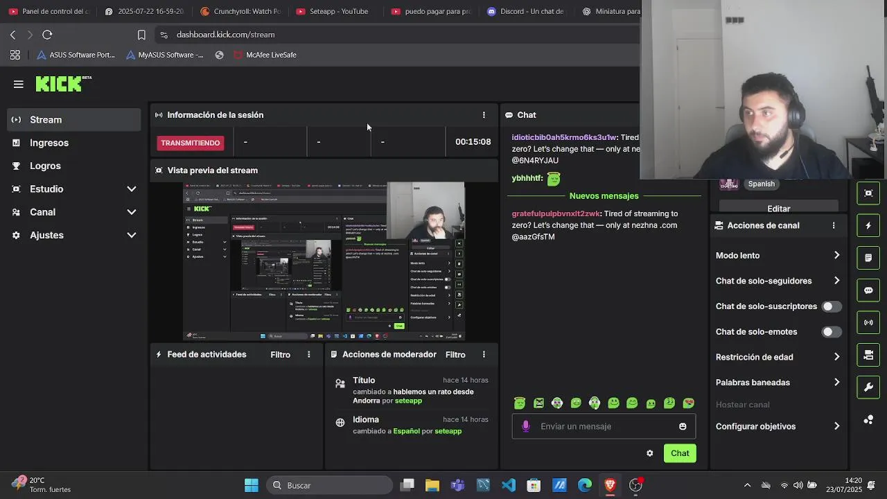Open browser apps grid icon in bookmarks bar
Viewport: 887px width, 499px height.
click(x=15, y=55)
